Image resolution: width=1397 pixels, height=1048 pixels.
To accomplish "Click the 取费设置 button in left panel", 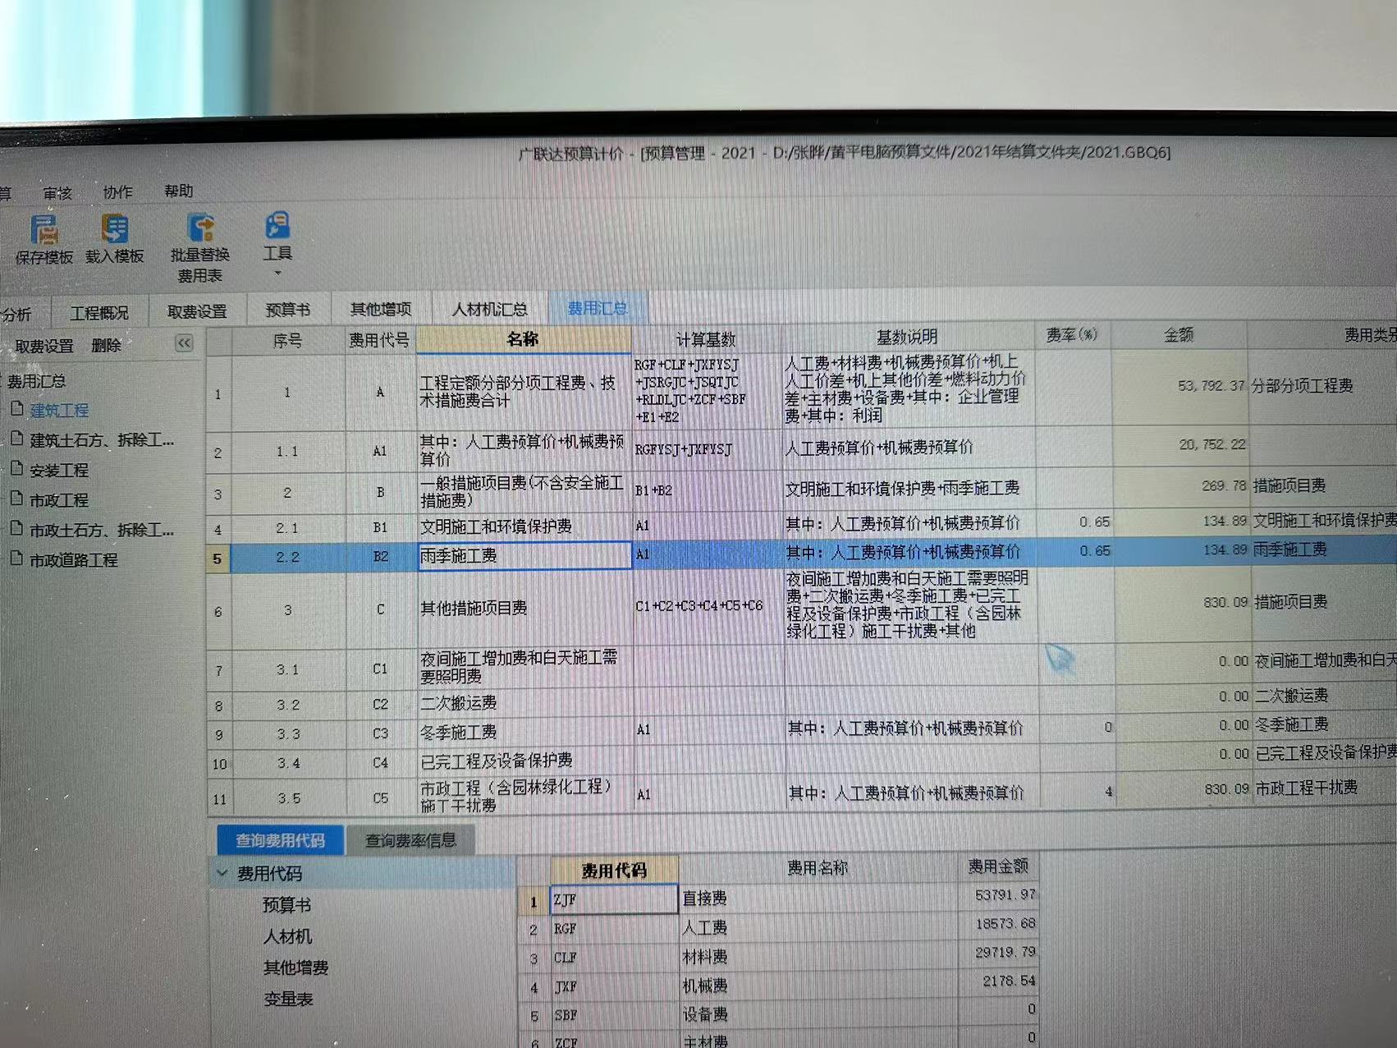I will 44,346.
